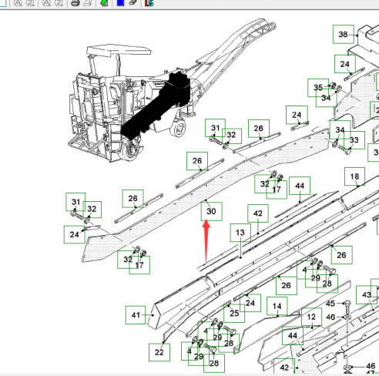
Task: Select callout 14 near bottom center
Action: coord(277,306)
